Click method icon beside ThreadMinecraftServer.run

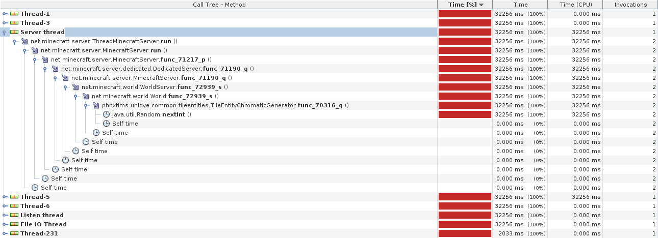click(x=24, y=41)
